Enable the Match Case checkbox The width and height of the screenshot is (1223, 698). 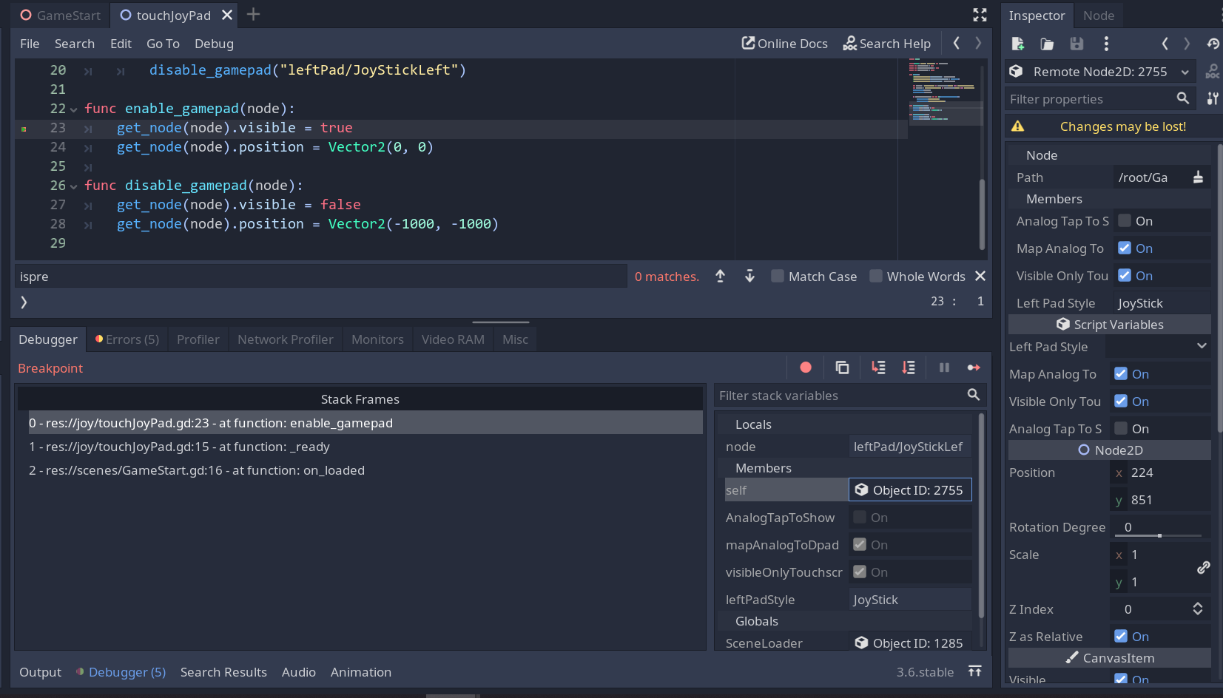778,276
